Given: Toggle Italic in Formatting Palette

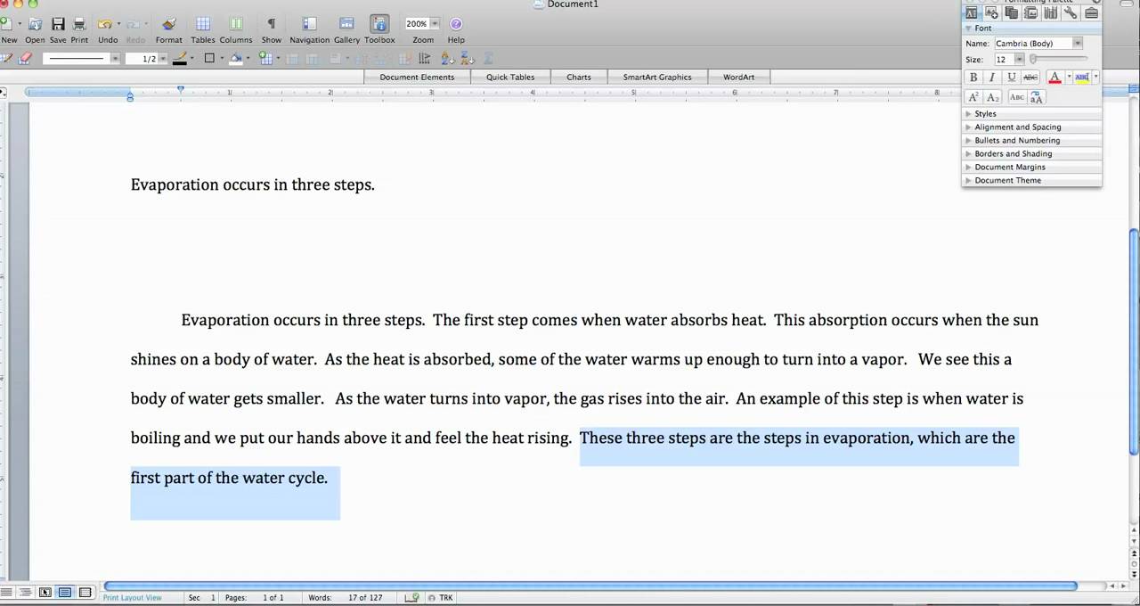Looking at the screenshot, I should 992,78.
